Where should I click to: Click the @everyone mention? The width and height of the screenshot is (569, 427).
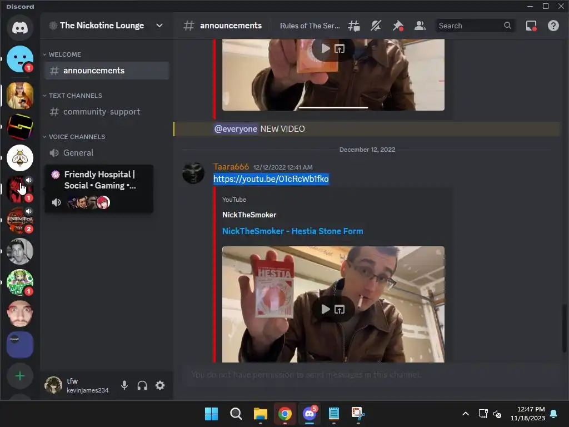point(236,129)
